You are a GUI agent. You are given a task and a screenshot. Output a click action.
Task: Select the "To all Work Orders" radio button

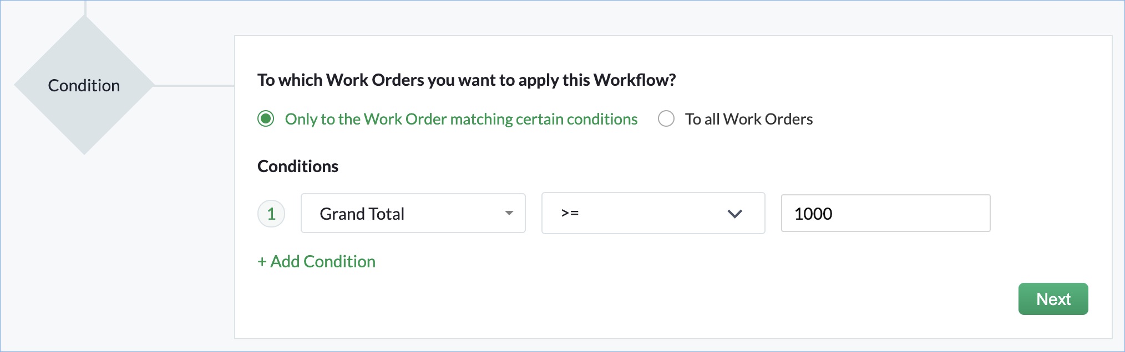tap(666, 118)
